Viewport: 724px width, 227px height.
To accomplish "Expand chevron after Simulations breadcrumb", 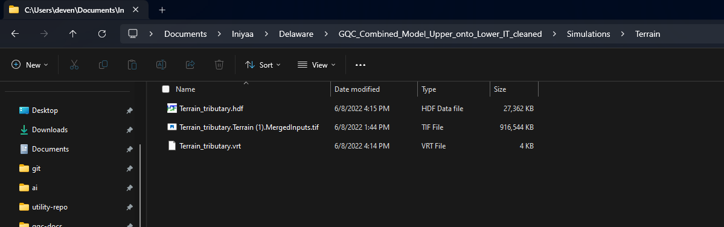I will (623, 34).
